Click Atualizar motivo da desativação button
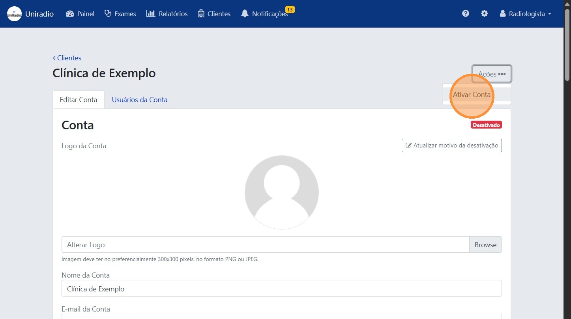 451,146
